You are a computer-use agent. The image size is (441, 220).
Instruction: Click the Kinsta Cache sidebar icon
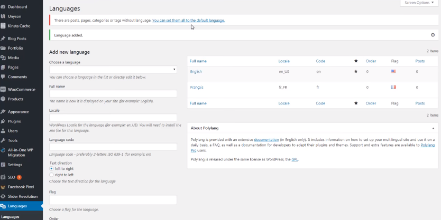(x=3, y=26)
